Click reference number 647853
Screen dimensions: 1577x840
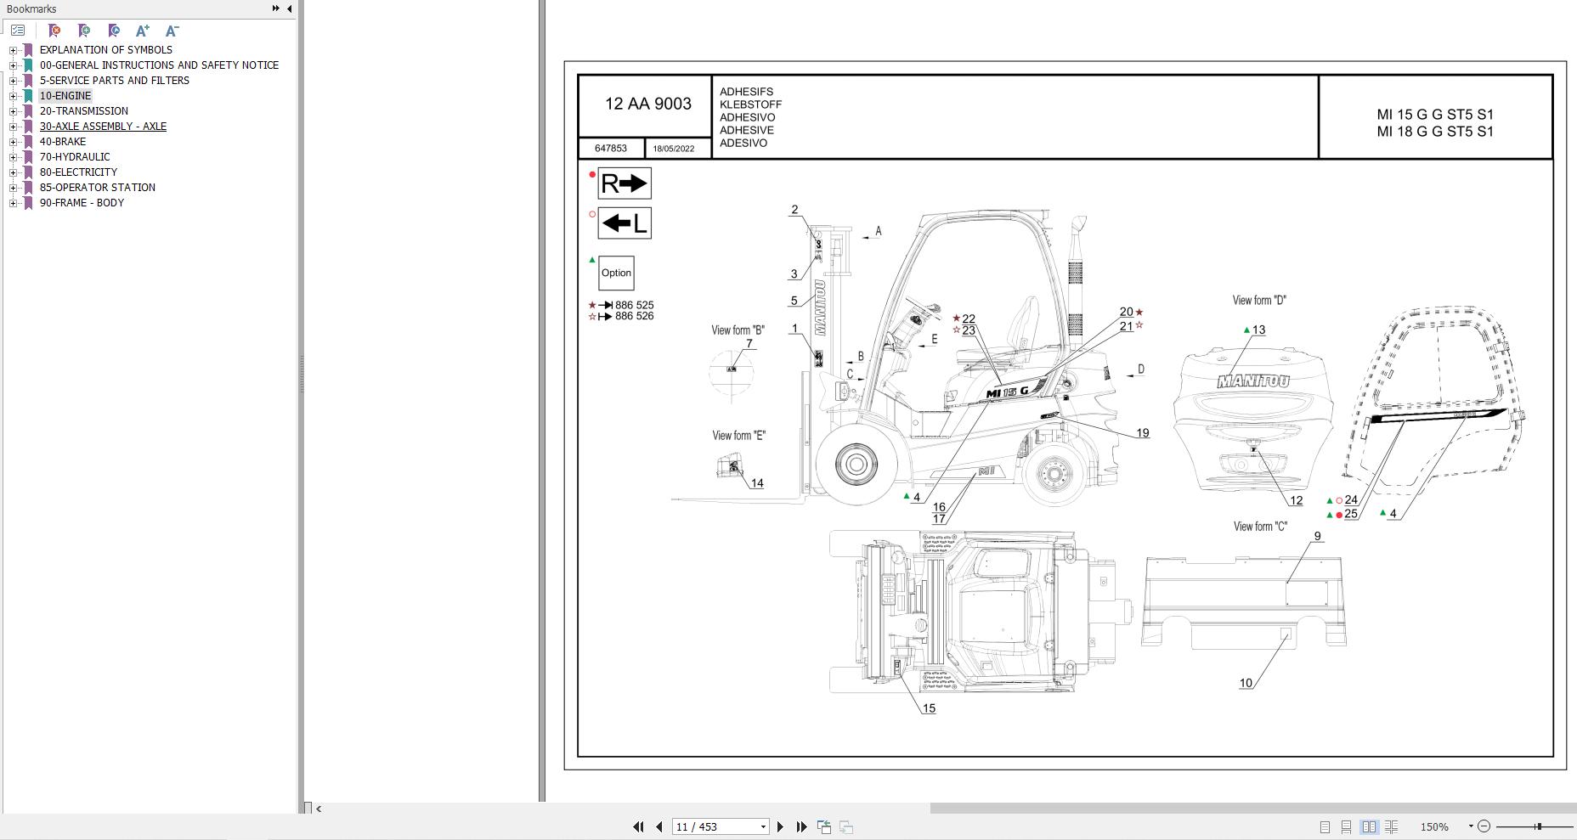pyautogui.click(x=611, y=148)
